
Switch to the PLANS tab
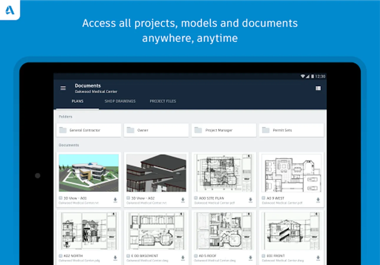78,101
